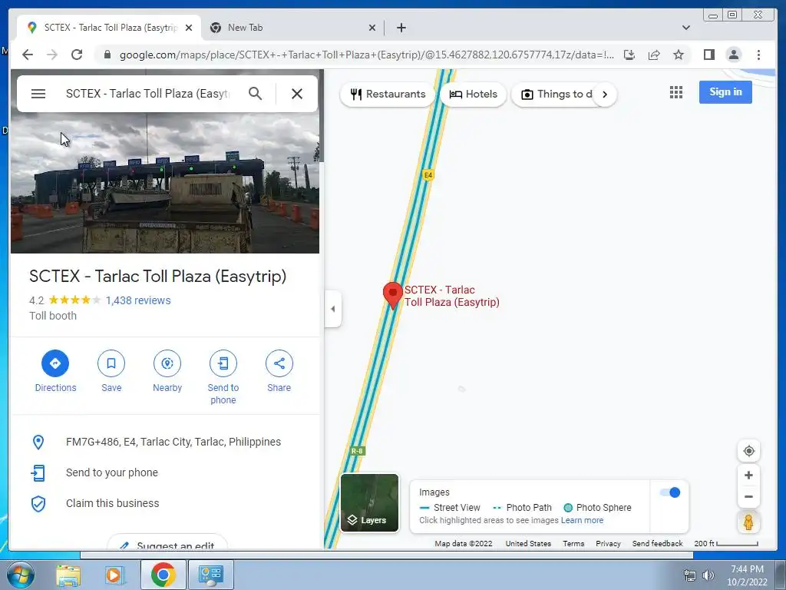Collapse the side panel arrow
The height and width of the screenshot is (590, 786).
333,309
